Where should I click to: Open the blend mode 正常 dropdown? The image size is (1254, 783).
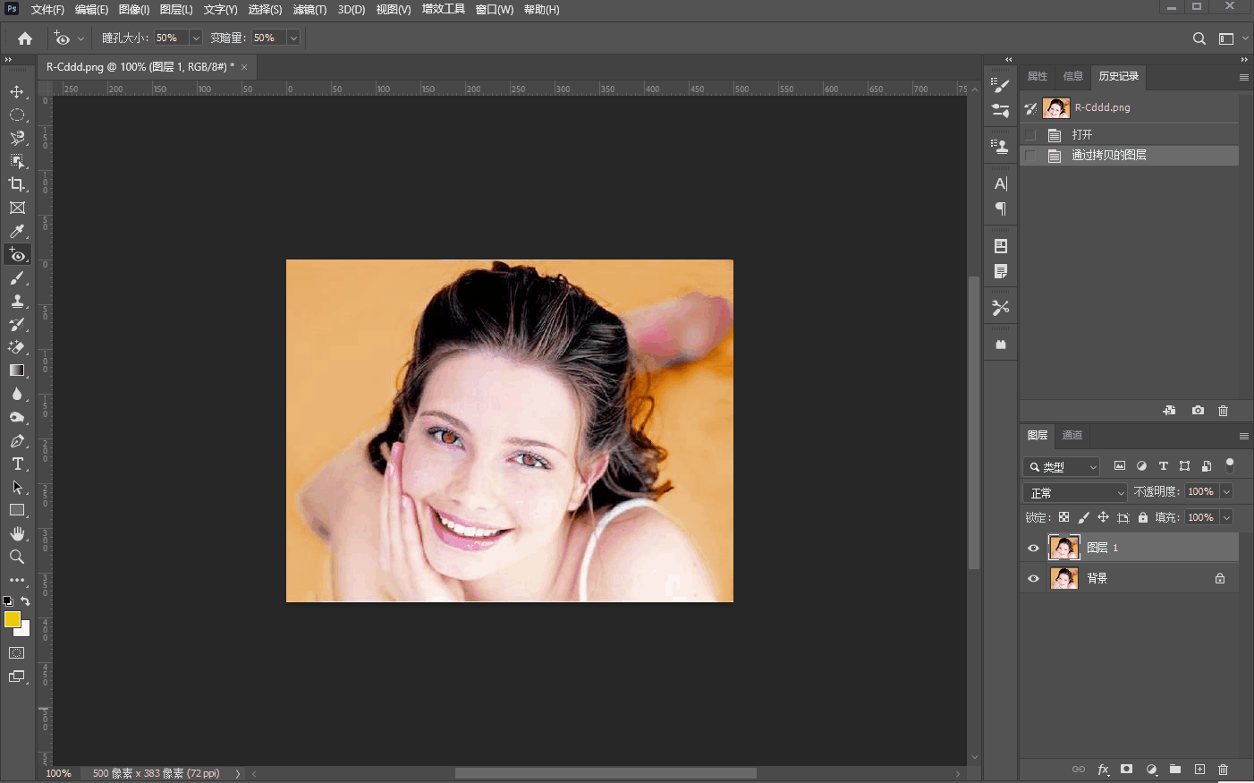1075,492
